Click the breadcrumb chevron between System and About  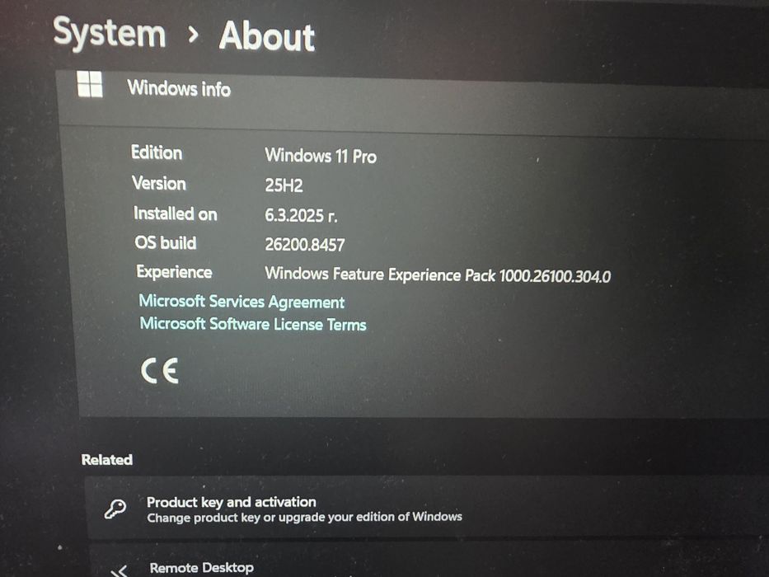193,35
